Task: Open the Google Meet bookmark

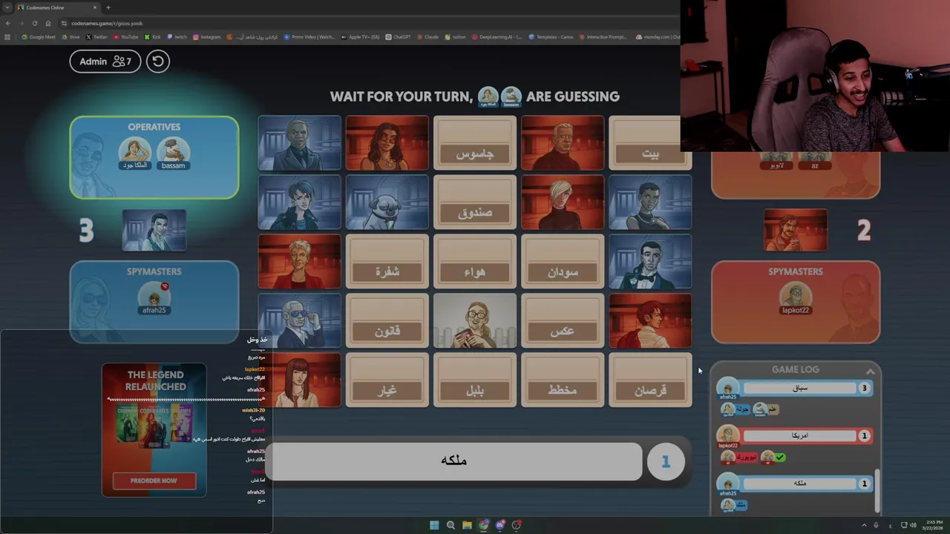Action: pos(39,36)
